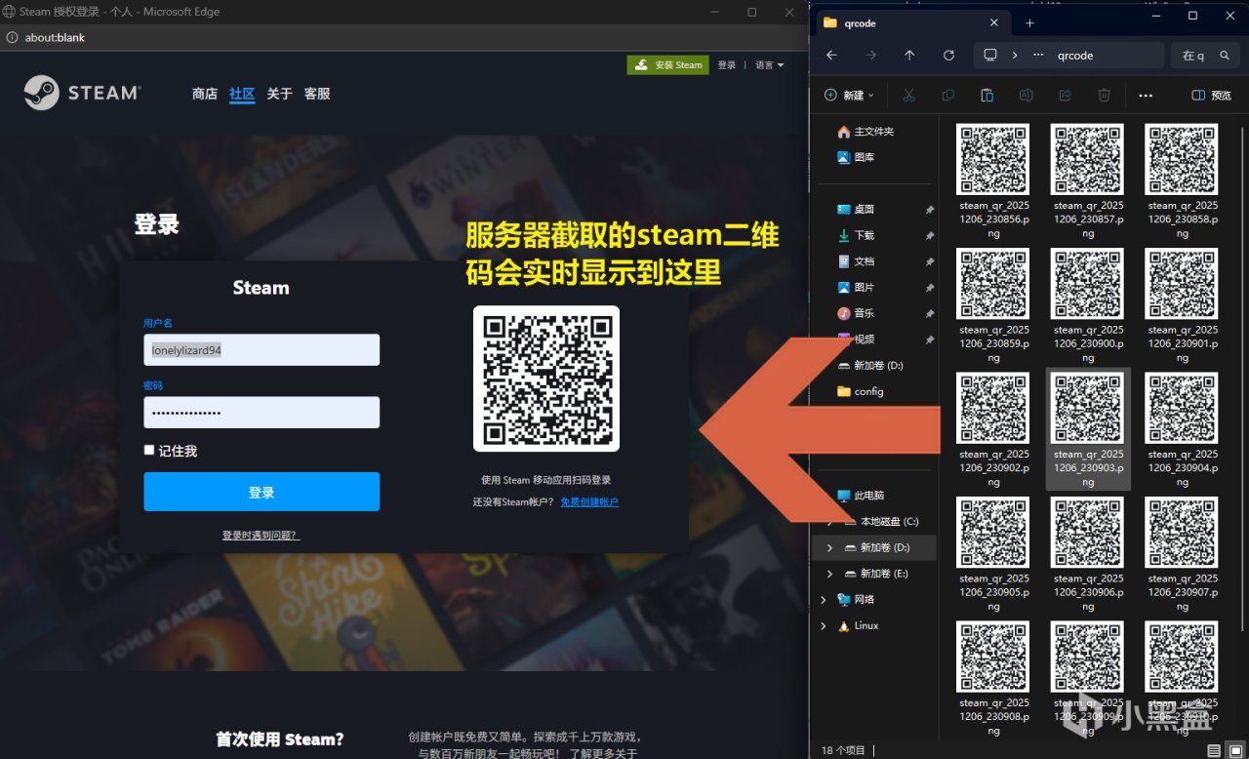Viewport: 1249px width, 759px height.
Task: Refresh the qrcode folder view
Action: [948, 56]
